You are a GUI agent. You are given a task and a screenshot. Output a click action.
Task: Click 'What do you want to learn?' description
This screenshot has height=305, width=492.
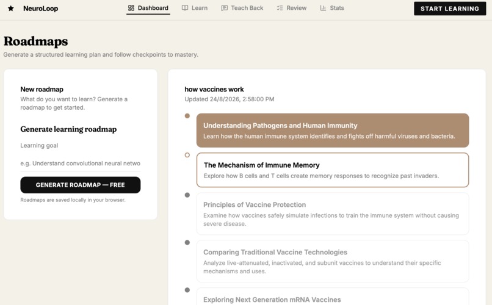(74, 103)
